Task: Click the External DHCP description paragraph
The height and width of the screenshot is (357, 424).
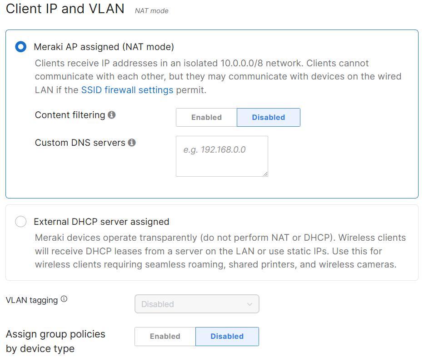Action: point(220,251)
